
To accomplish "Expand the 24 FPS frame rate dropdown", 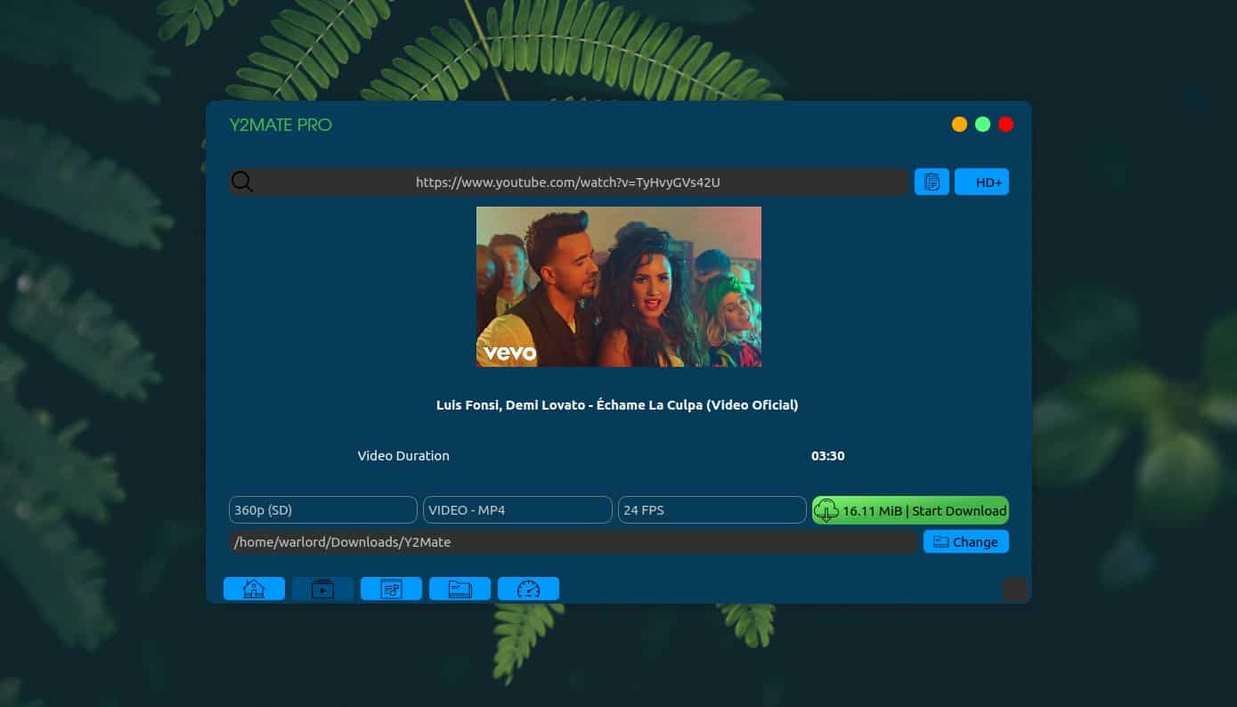I will tap(712, 510).
